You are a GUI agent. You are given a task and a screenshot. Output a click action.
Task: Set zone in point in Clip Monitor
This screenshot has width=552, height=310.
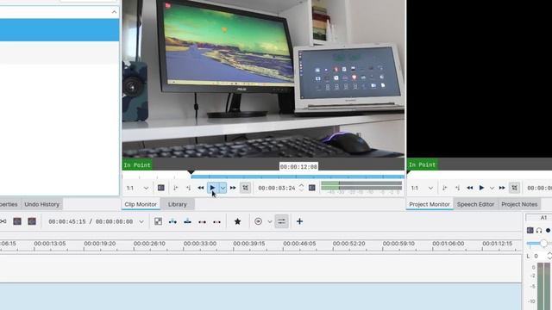coord(176,188)
